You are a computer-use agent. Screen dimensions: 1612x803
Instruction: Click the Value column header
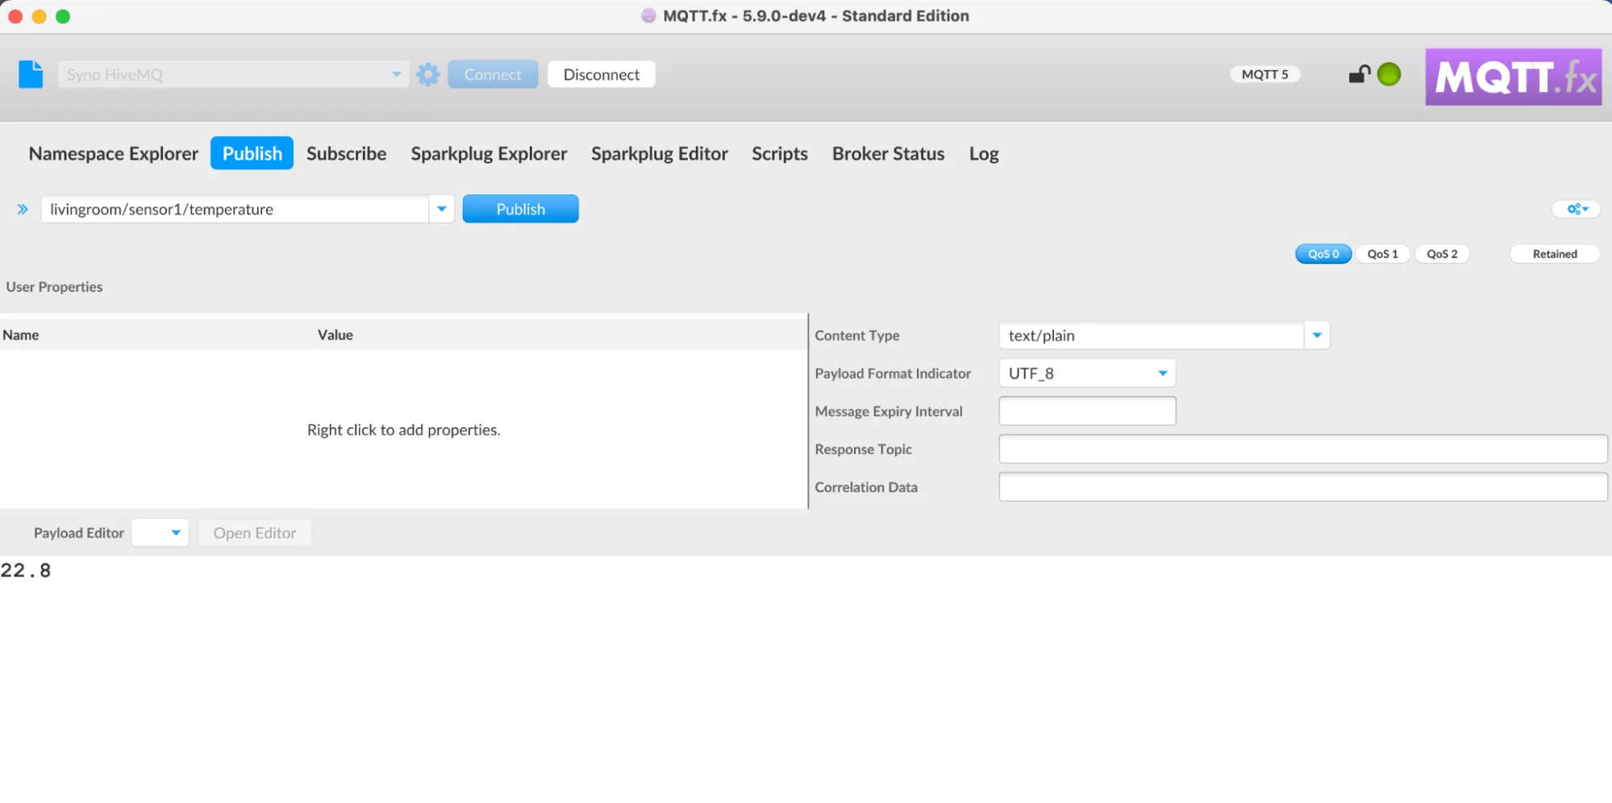tap(335, 335)
